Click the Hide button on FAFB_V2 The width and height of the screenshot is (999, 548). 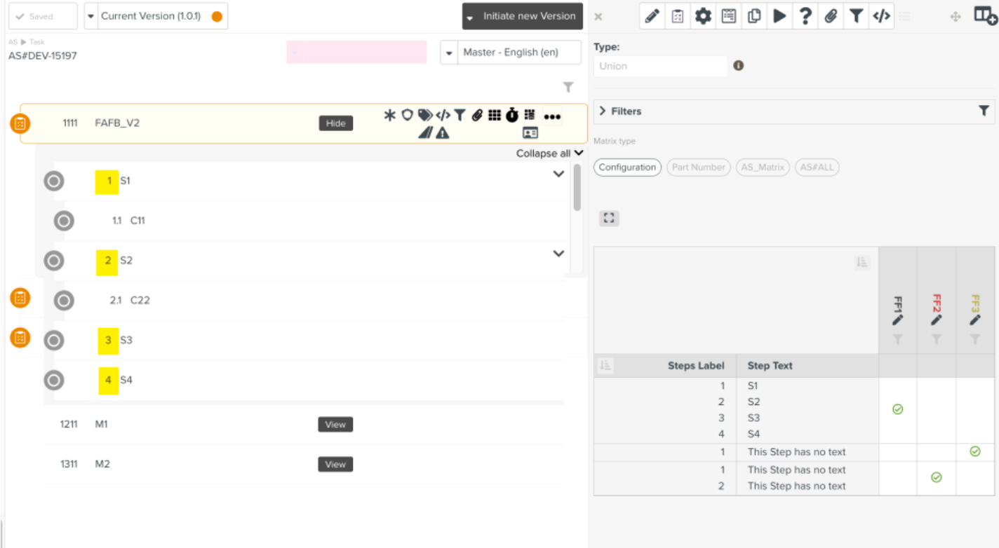coord(336,123)
